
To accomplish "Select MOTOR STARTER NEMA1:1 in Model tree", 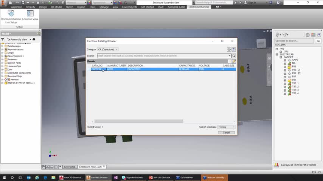I will click(x=21, y=83).
